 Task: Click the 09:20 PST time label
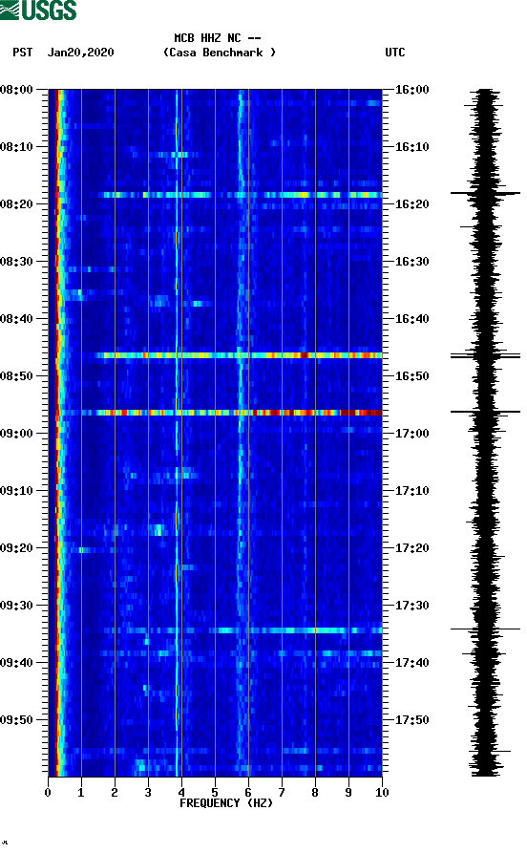point(16,548)
